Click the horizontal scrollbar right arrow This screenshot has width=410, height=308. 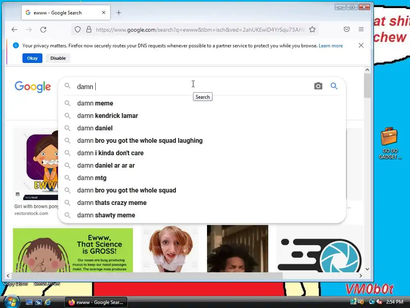361,276
